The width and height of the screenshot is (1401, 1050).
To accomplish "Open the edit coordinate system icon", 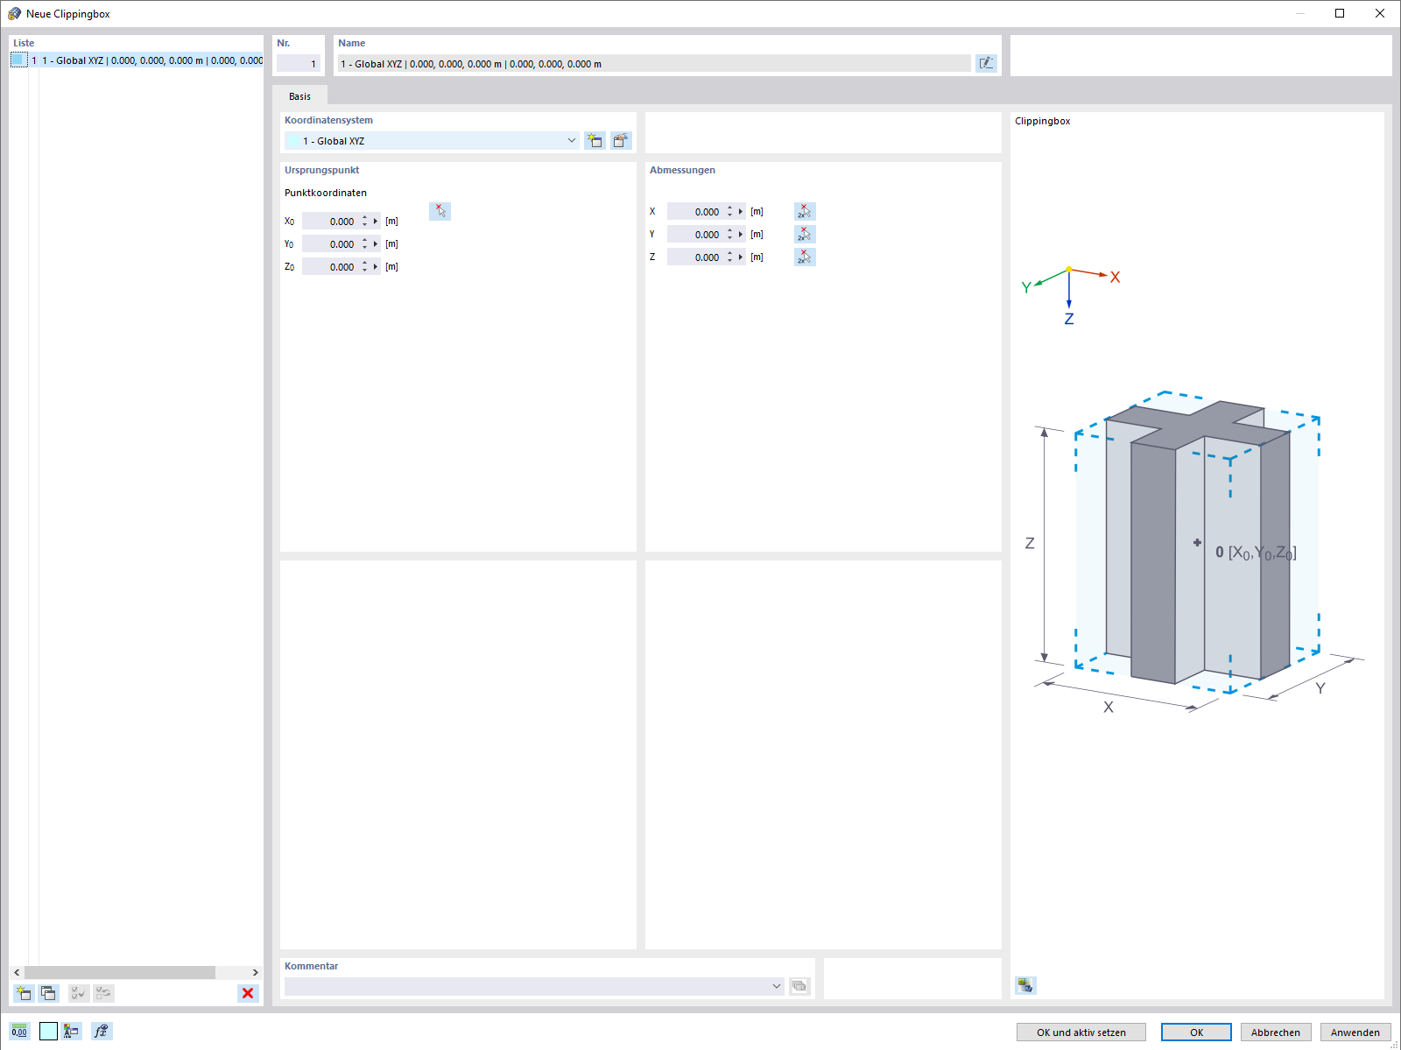I will (x=621, y=141).
